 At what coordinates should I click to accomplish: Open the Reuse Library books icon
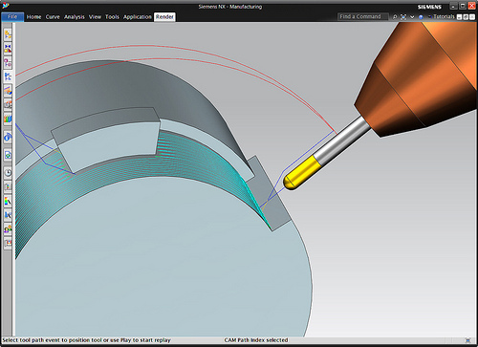click(8, 119)
